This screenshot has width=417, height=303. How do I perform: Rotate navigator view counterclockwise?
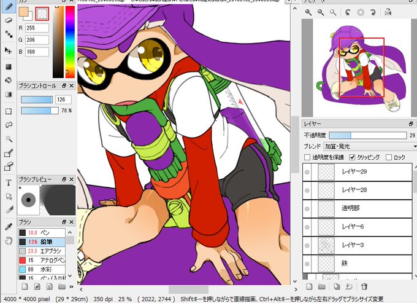[348, 12]
